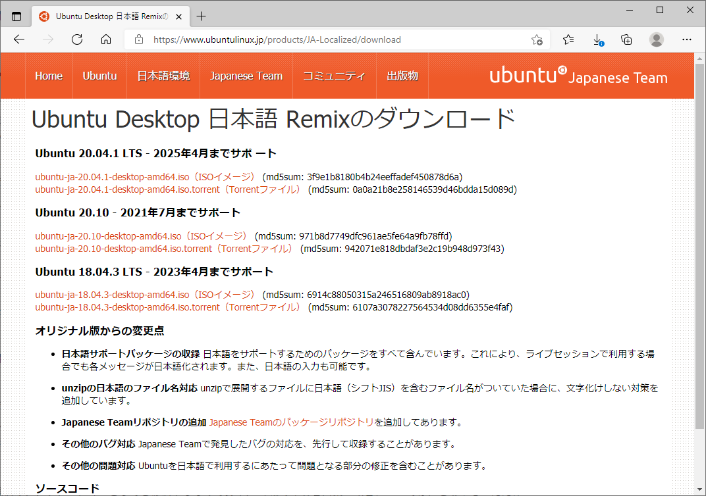This screenshot has width=706, height=496.
Task: Click the オリジナル版からの変更点 heading
Action: pyautogui.click(x=99, y=331)
